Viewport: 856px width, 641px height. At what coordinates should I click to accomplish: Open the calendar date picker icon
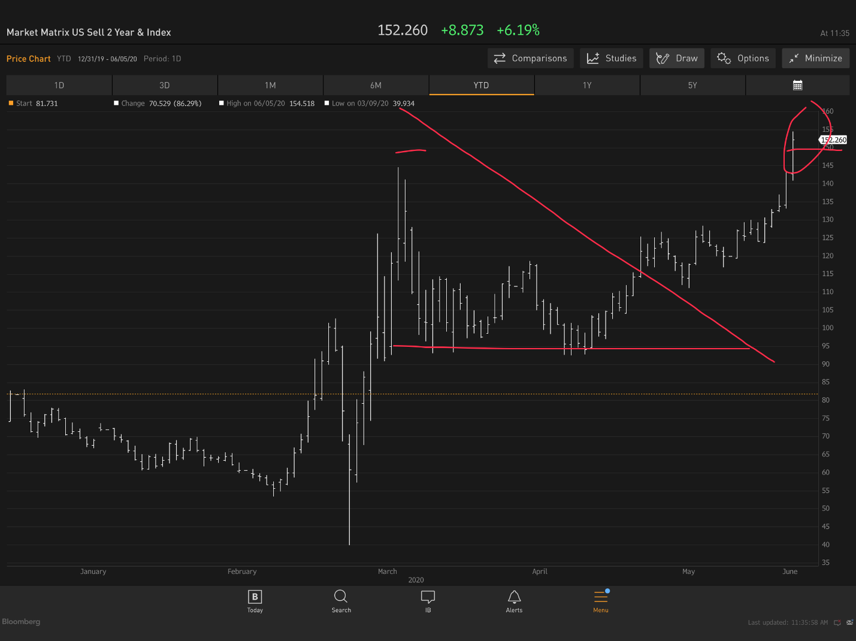[x=797, y=85]
